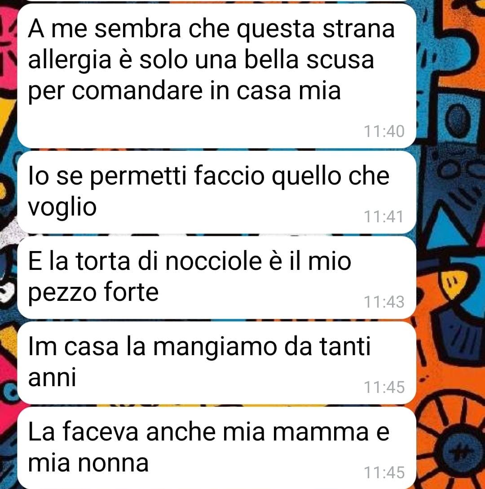Click the 11:41 timestamp
485x489 pixels.
(384, 216)
